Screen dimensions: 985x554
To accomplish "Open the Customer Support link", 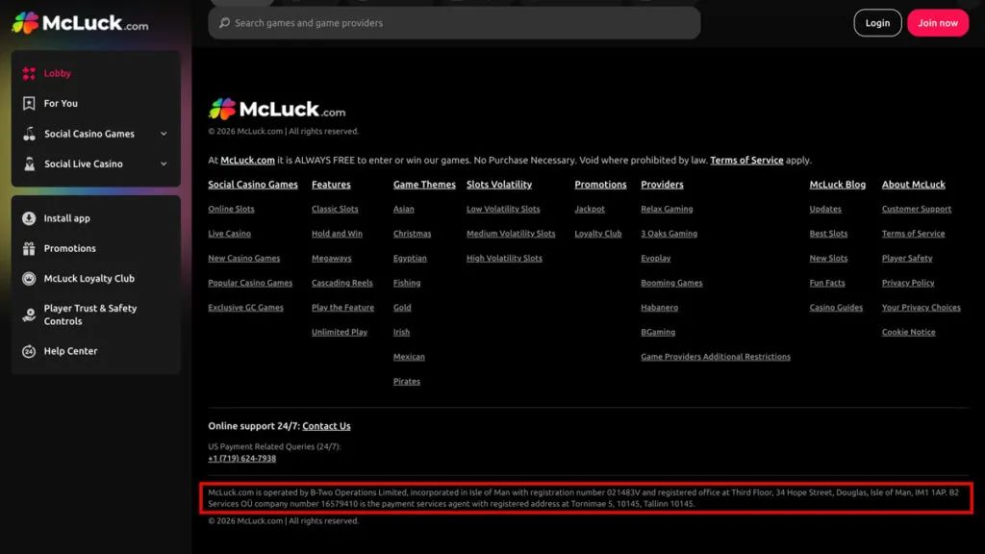I will tap(917, 209).
